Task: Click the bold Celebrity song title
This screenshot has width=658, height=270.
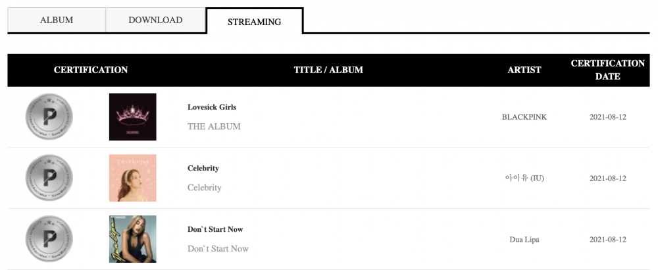Action: click(203, 168)
